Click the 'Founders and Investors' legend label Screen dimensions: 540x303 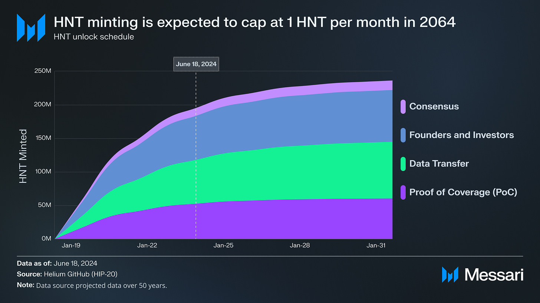point(461,135)
